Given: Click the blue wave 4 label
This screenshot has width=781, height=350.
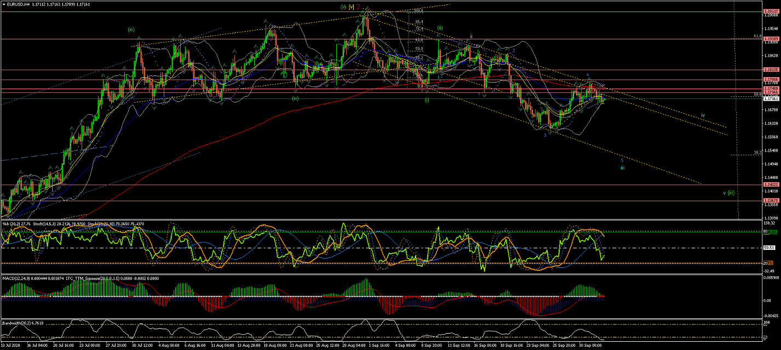Looking at the screenshot, I should tap(588, 75).
